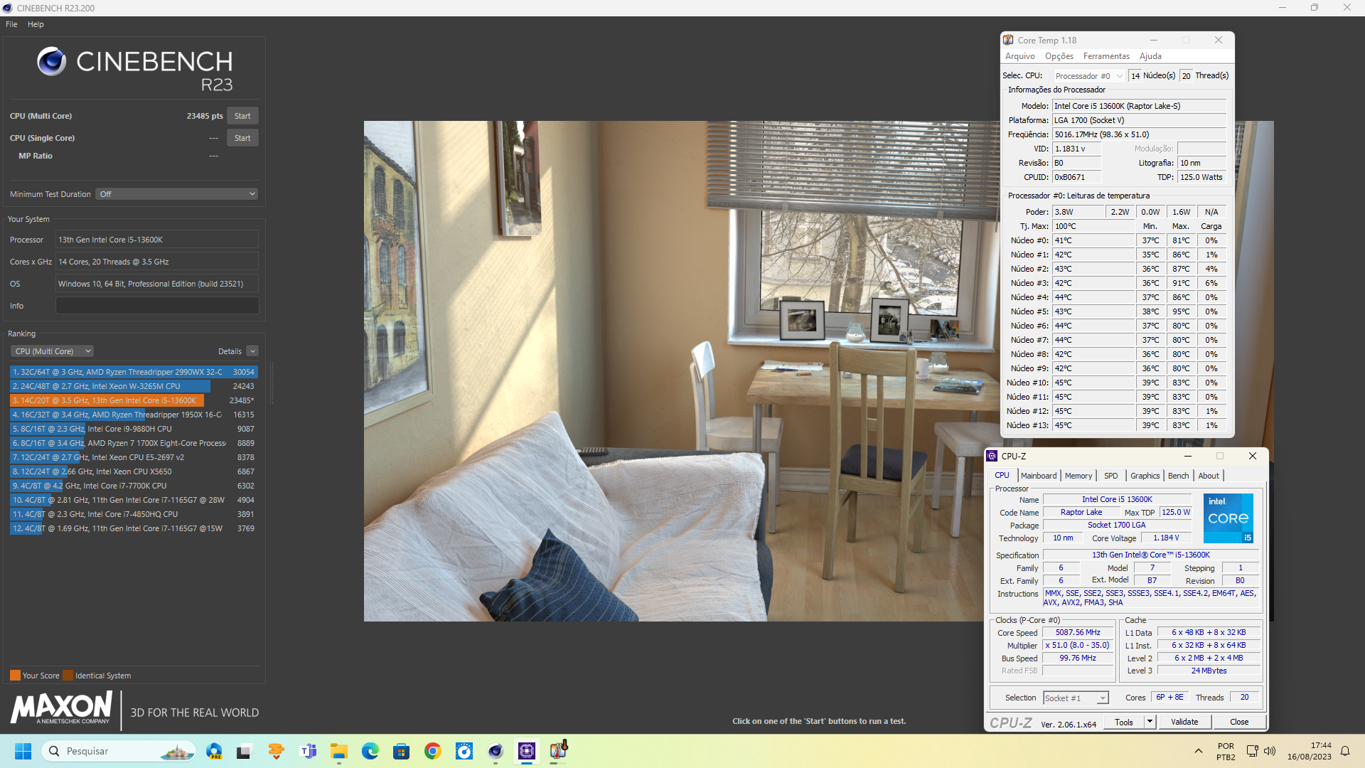Screen dimensions: 1365x768
Task: Select the Core i7-4850HQ ranking entry
Action: coord(134,514)
